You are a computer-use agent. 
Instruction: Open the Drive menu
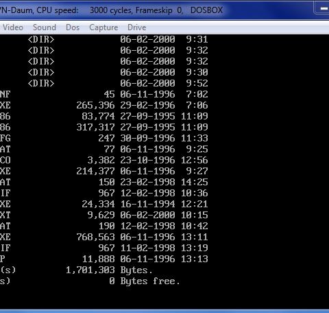point(137,27)
